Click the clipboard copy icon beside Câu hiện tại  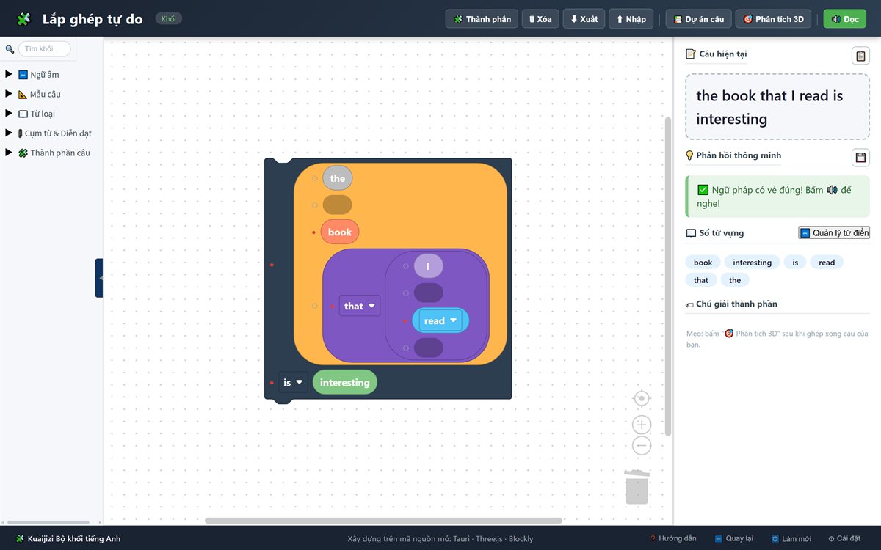tap(860, 56)
